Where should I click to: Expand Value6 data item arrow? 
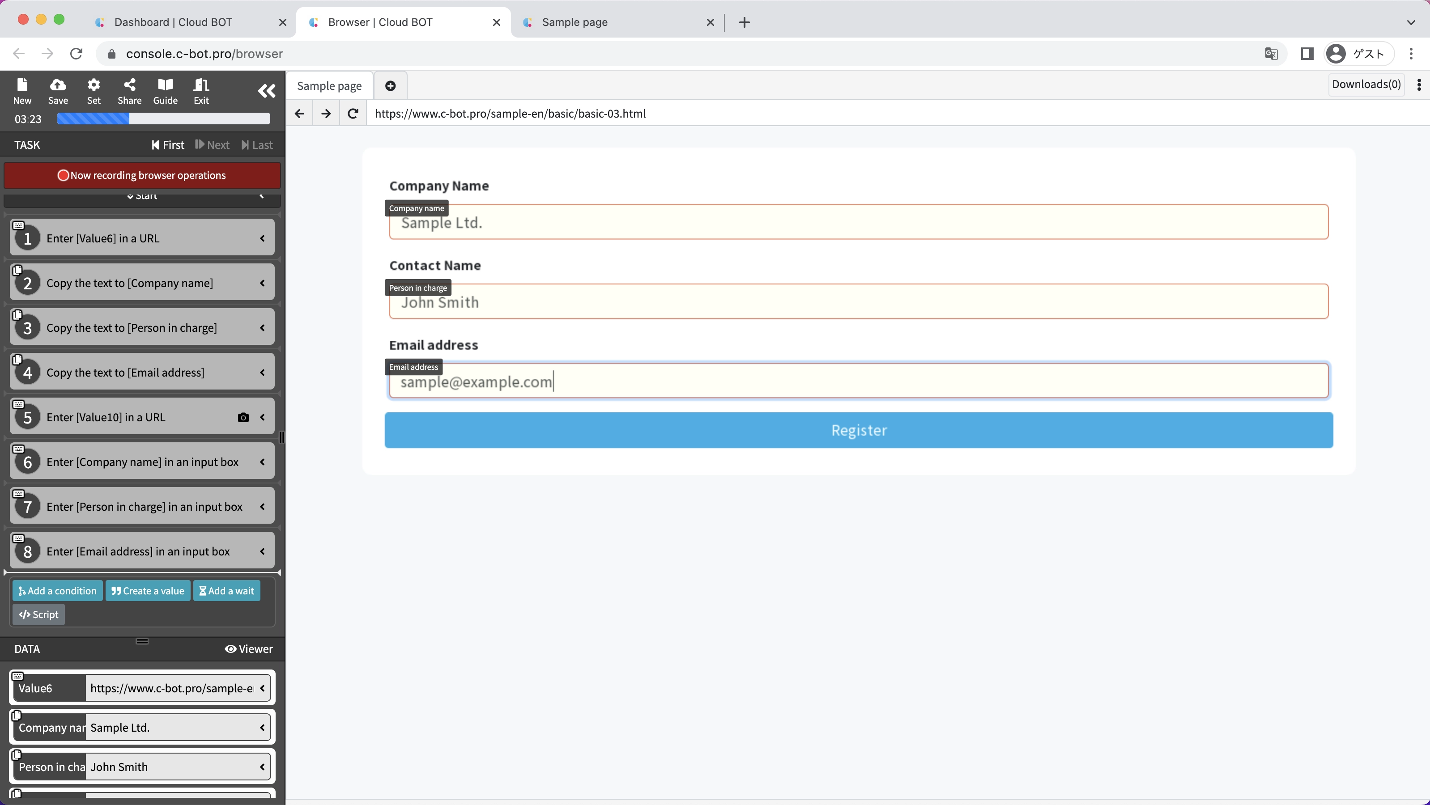263,688
